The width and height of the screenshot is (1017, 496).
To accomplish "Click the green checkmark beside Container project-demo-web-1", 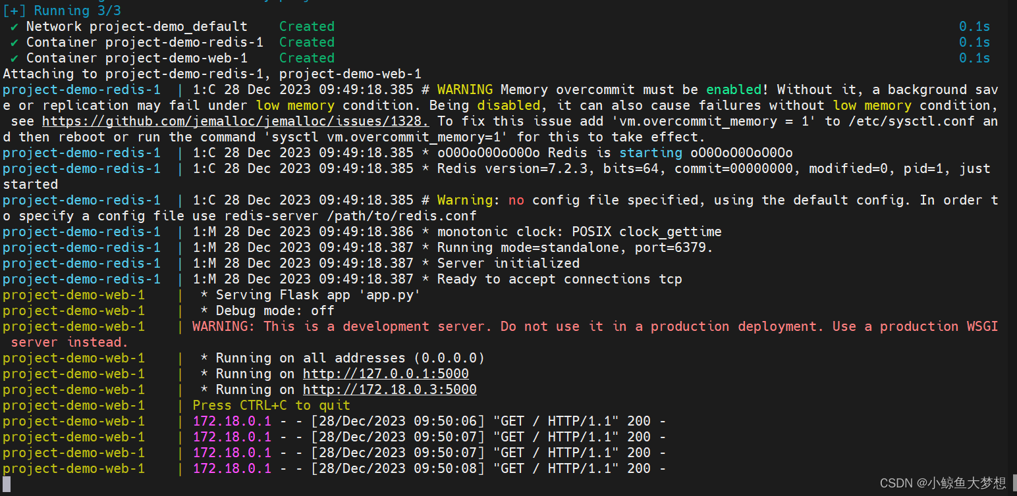I will tap(14, 58).
